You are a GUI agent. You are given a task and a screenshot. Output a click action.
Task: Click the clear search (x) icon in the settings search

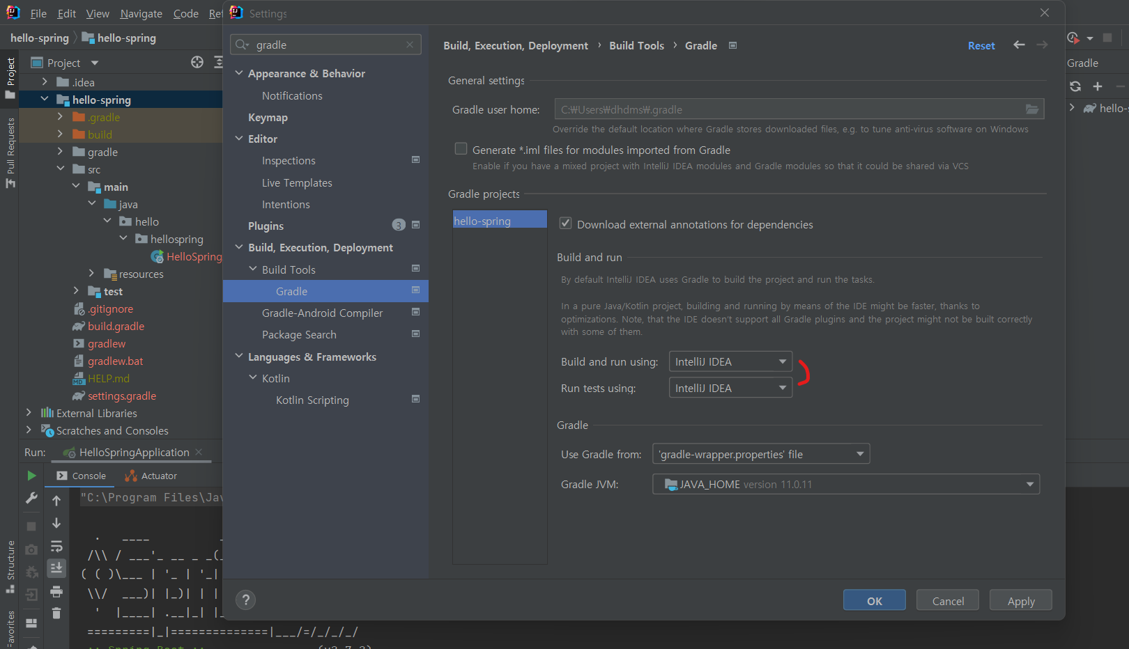tap(410, 45)
